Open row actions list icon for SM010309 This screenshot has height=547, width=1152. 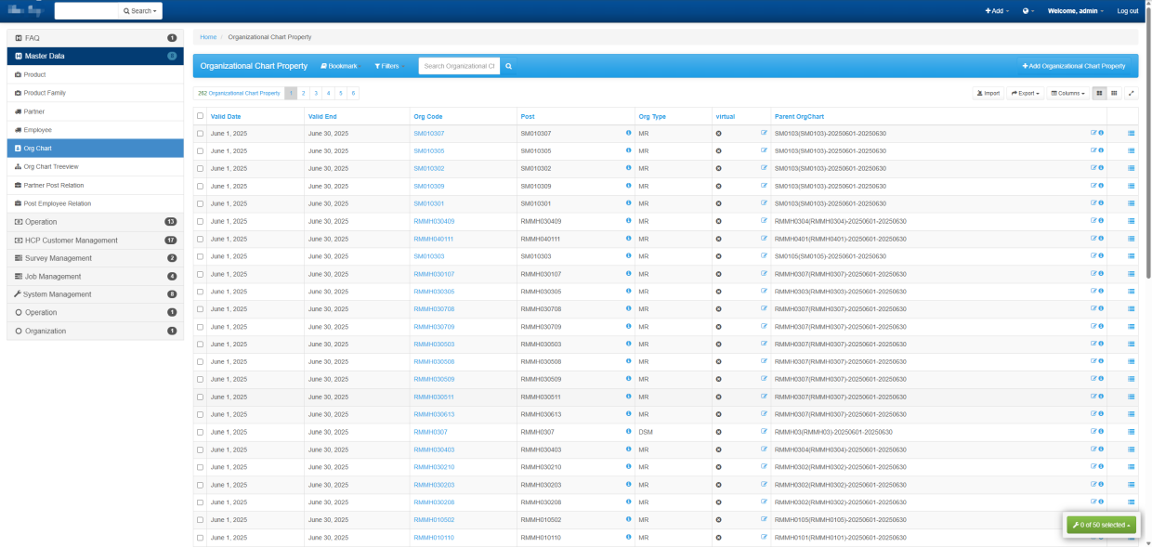pyautogui.click(x=1131, y=186)
